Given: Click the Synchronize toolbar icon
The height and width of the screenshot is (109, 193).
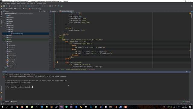Looking at the screenshot, I should coord(6,6).
